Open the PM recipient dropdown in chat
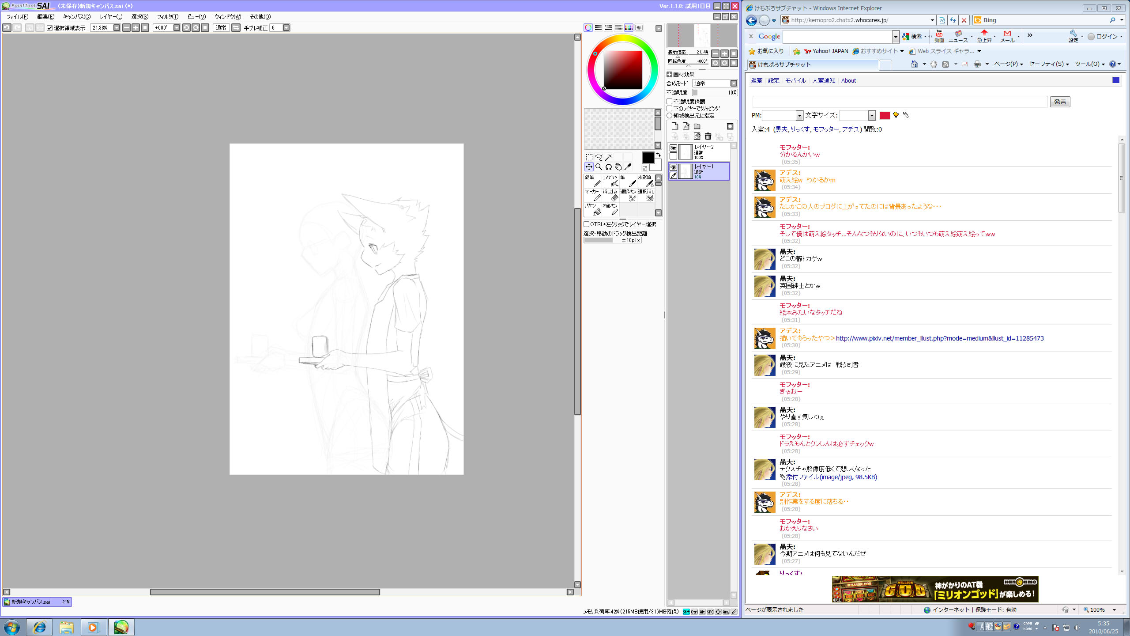 coord(799,116)
